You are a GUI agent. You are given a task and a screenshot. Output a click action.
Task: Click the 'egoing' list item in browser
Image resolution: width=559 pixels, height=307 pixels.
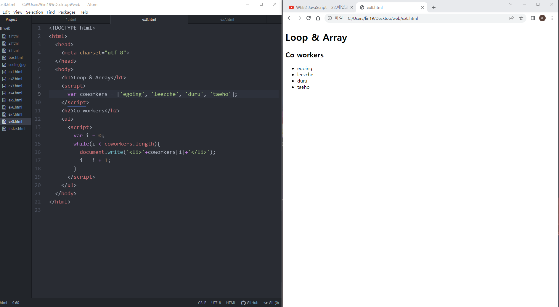(305, 69)
